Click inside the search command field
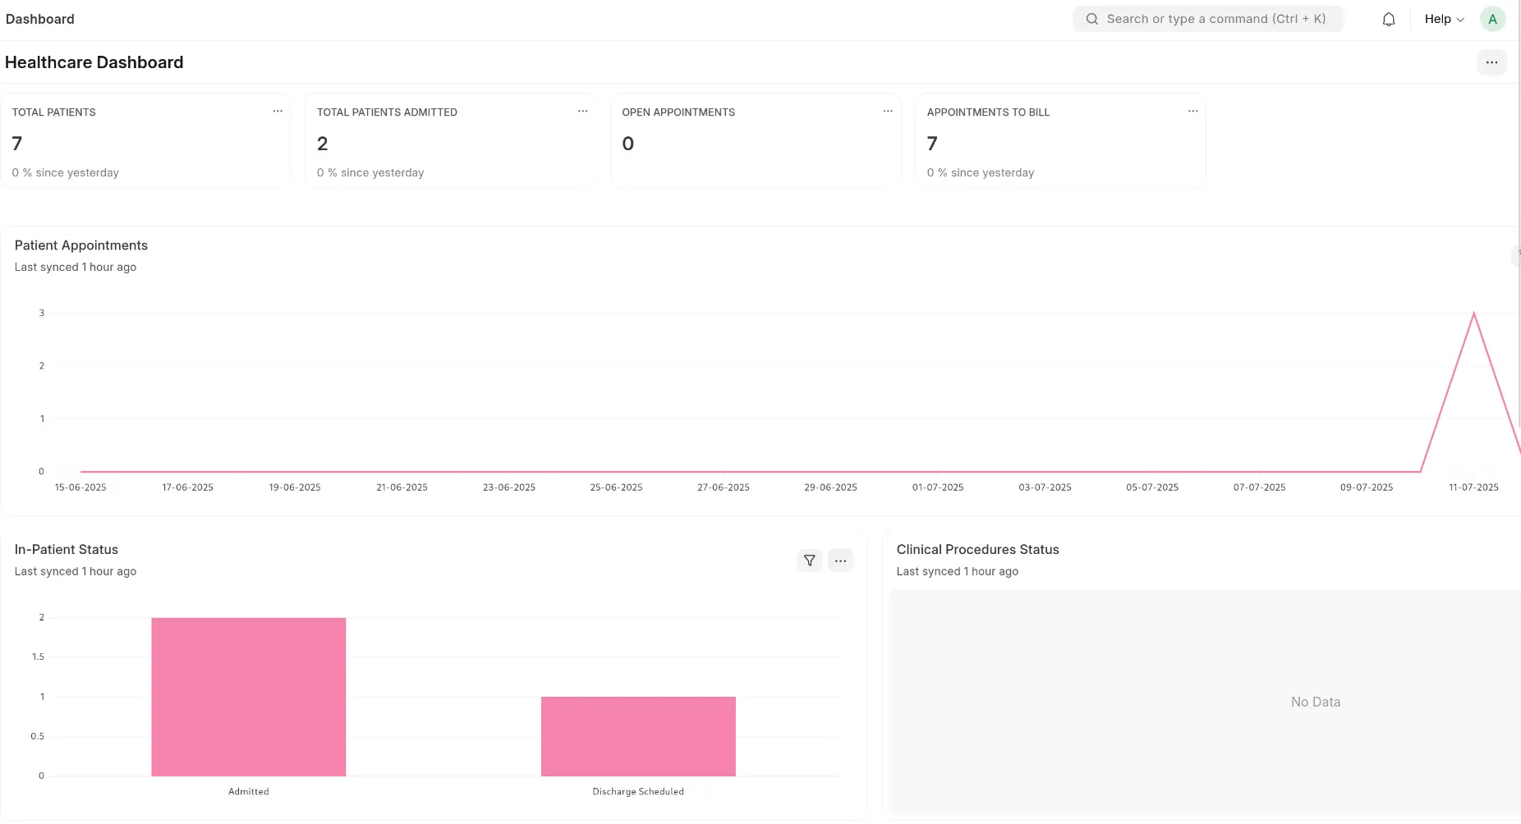 [x=1207, y=18]
